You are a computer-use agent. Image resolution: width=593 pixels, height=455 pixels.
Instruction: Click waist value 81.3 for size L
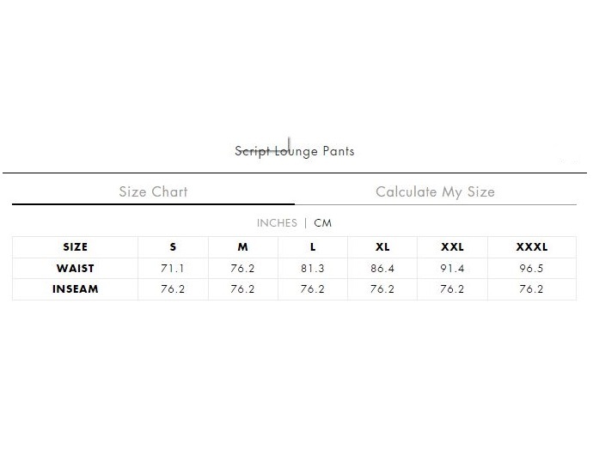[x=313, y=269]
